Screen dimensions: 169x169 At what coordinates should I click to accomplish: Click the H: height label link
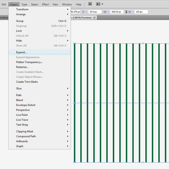[130, 12]
